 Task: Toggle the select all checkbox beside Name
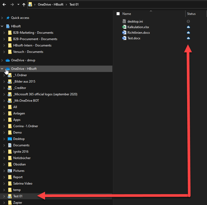pos(118,14)
